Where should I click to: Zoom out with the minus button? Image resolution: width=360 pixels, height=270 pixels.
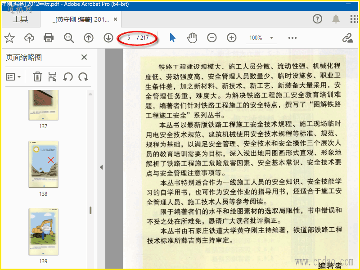(x=211, y=38)
